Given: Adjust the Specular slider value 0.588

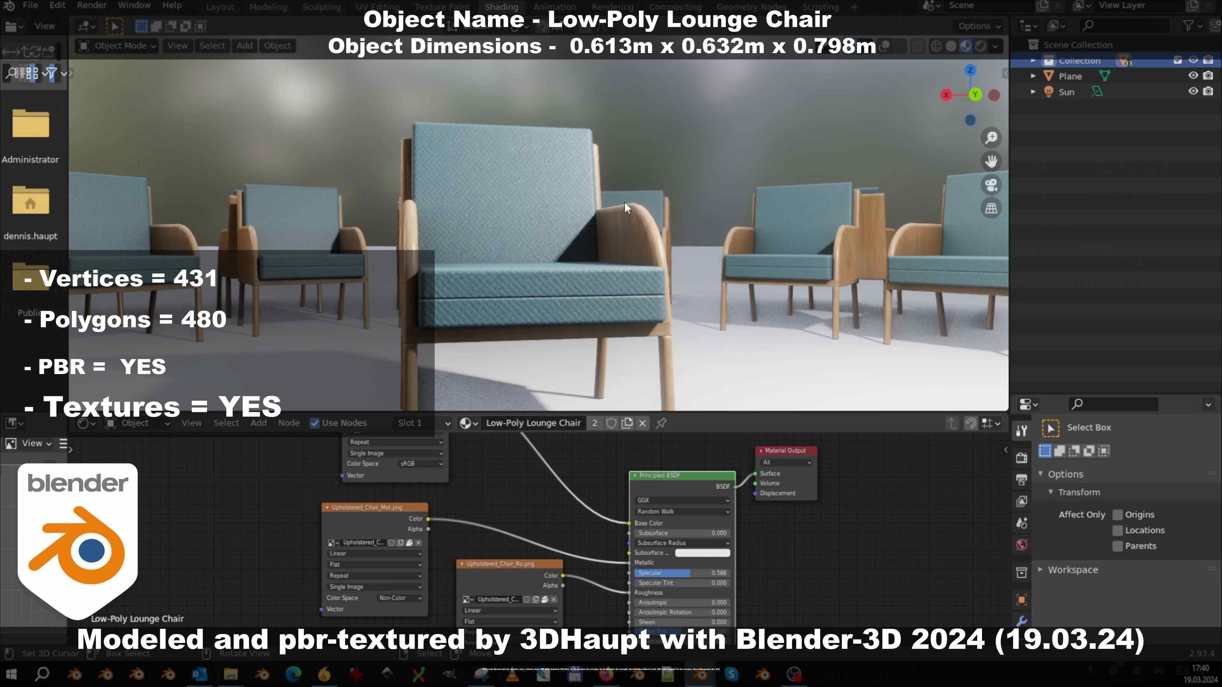Looking at the screenshot, I should click(x=682, y=573).
